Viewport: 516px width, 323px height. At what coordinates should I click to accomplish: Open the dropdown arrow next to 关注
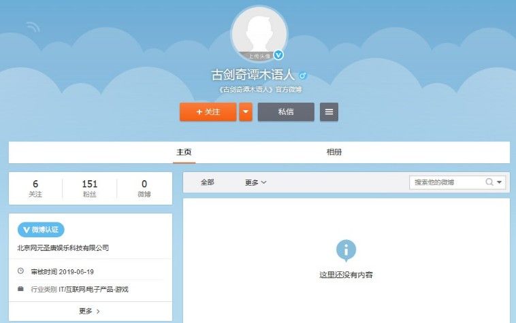246,112
